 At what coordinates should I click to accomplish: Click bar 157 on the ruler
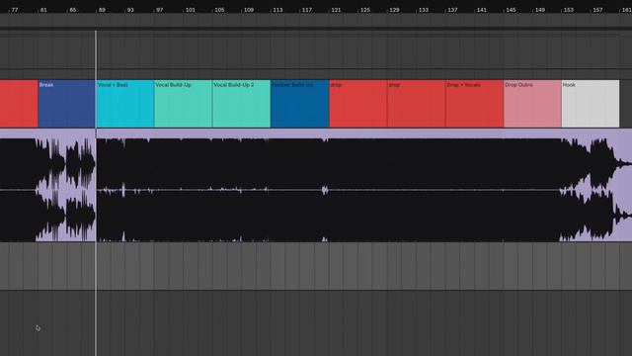point(597,10)
